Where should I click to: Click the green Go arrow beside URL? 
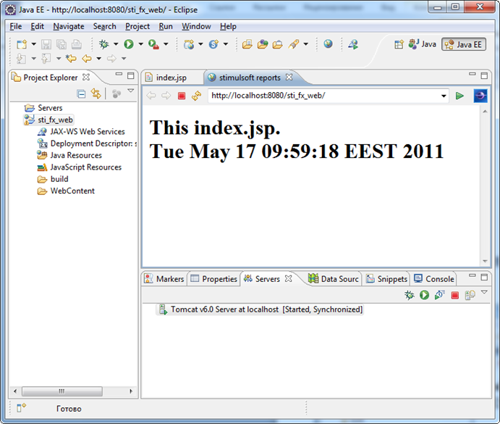[459, 96]
